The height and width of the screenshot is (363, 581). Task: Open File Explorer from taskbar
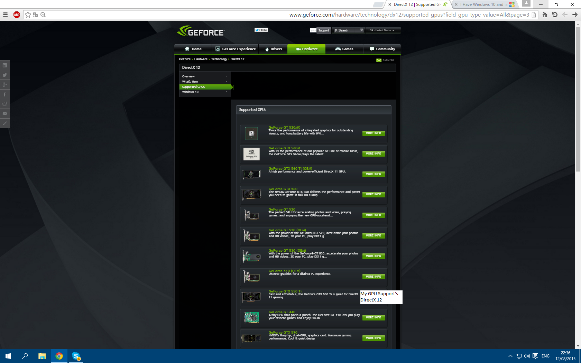[x=42, y=356]
